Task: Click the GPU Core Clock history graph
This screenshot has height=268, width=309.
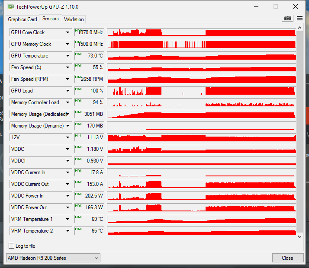Action: click(x=202, y=32)
